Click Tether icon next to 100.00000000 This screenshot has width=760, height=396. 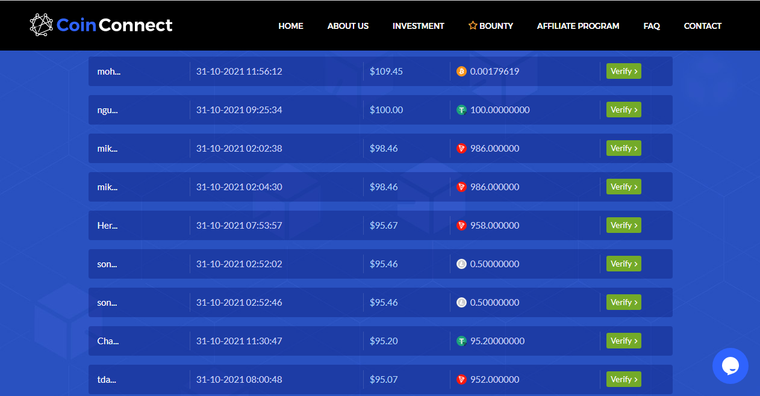click(x=462, y=110)
